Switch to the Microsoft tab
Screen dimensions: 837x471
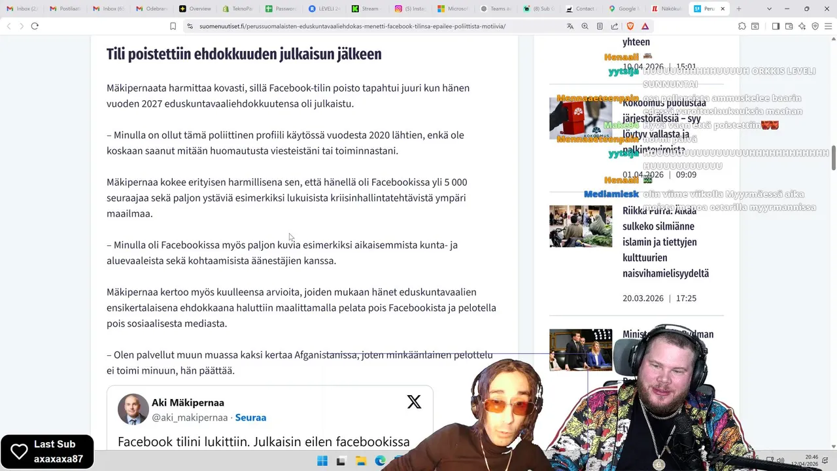(x=454, y=9)
